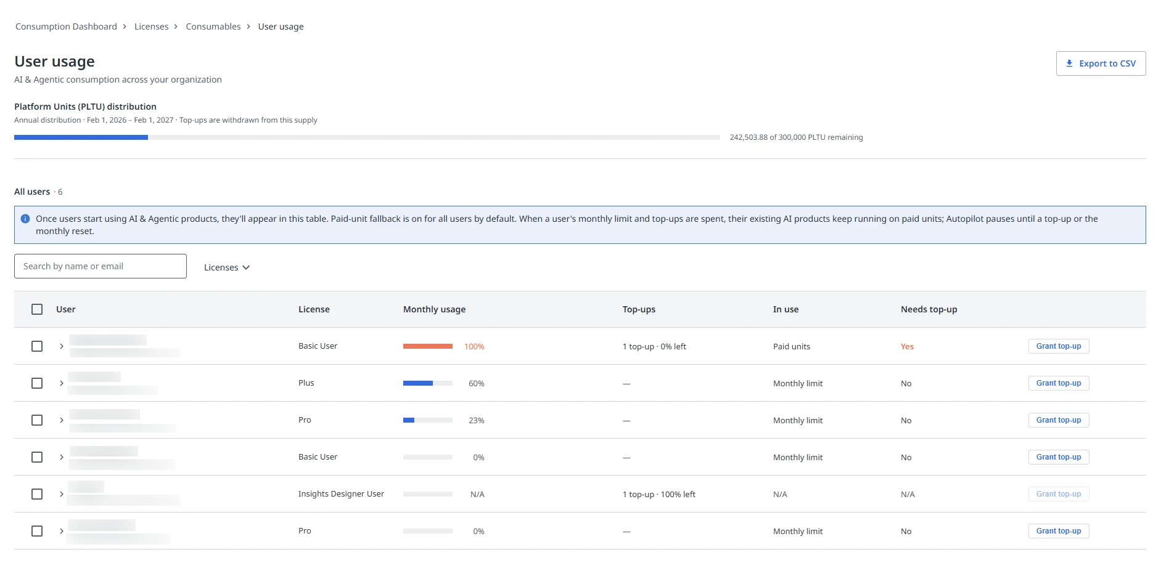
Task: Click the 60% monthly usage bar
Action: coord(428,383)
